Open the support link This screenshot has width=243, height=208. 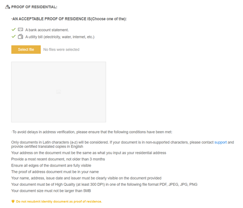tap(220, 142)
